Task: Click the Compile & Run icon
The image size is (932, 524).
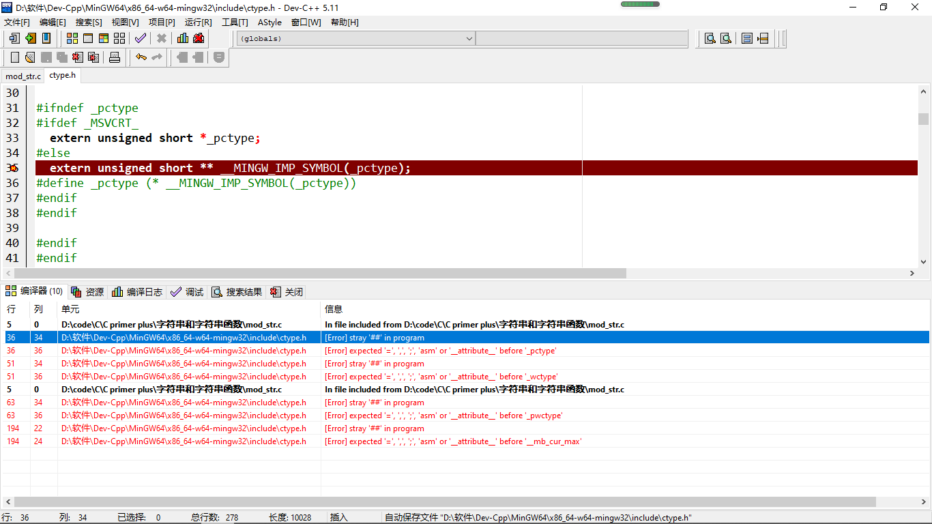Action: click(x=104, y=38)
